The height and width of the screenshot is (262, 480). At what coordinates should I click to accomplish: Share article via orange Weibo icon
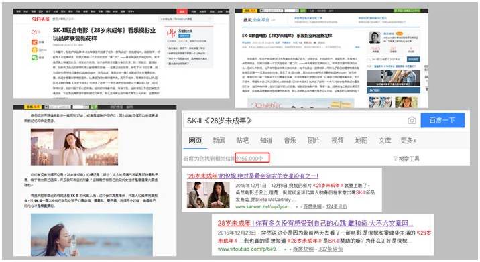click(34, 42)
